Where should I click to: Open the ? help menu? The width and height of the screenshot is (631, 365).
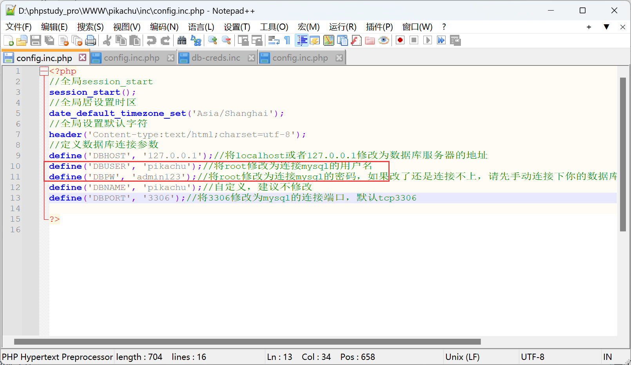(444, 27)
